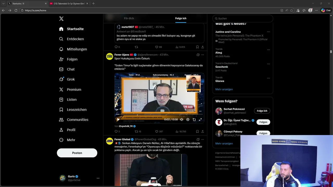The image size is (333, 187).
Task: Open Listen in the sidebar
Action: [x=68, y=99]
